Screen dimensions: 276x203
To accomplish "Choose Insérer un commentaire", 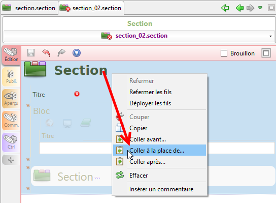I will [160, 189].
